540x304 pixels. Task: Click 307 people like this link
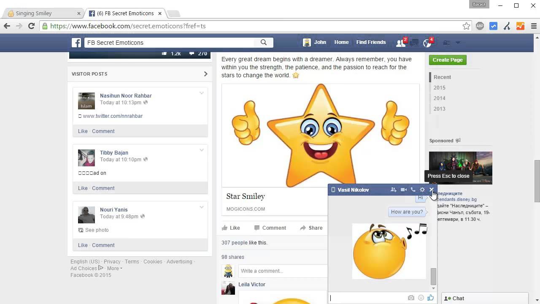pyautogui.click(x=235, y=243)
